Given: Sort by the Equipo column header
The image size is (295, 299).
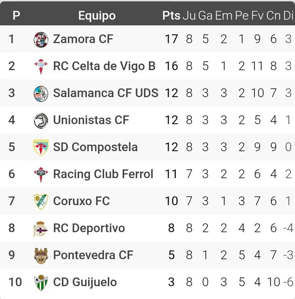Looking at the screenshot, I should tap(97, 16).
